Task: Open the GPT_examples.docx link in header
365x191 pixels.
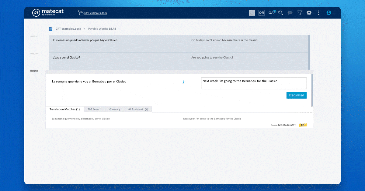Action: pyautogui.click(x=96, y=13)
